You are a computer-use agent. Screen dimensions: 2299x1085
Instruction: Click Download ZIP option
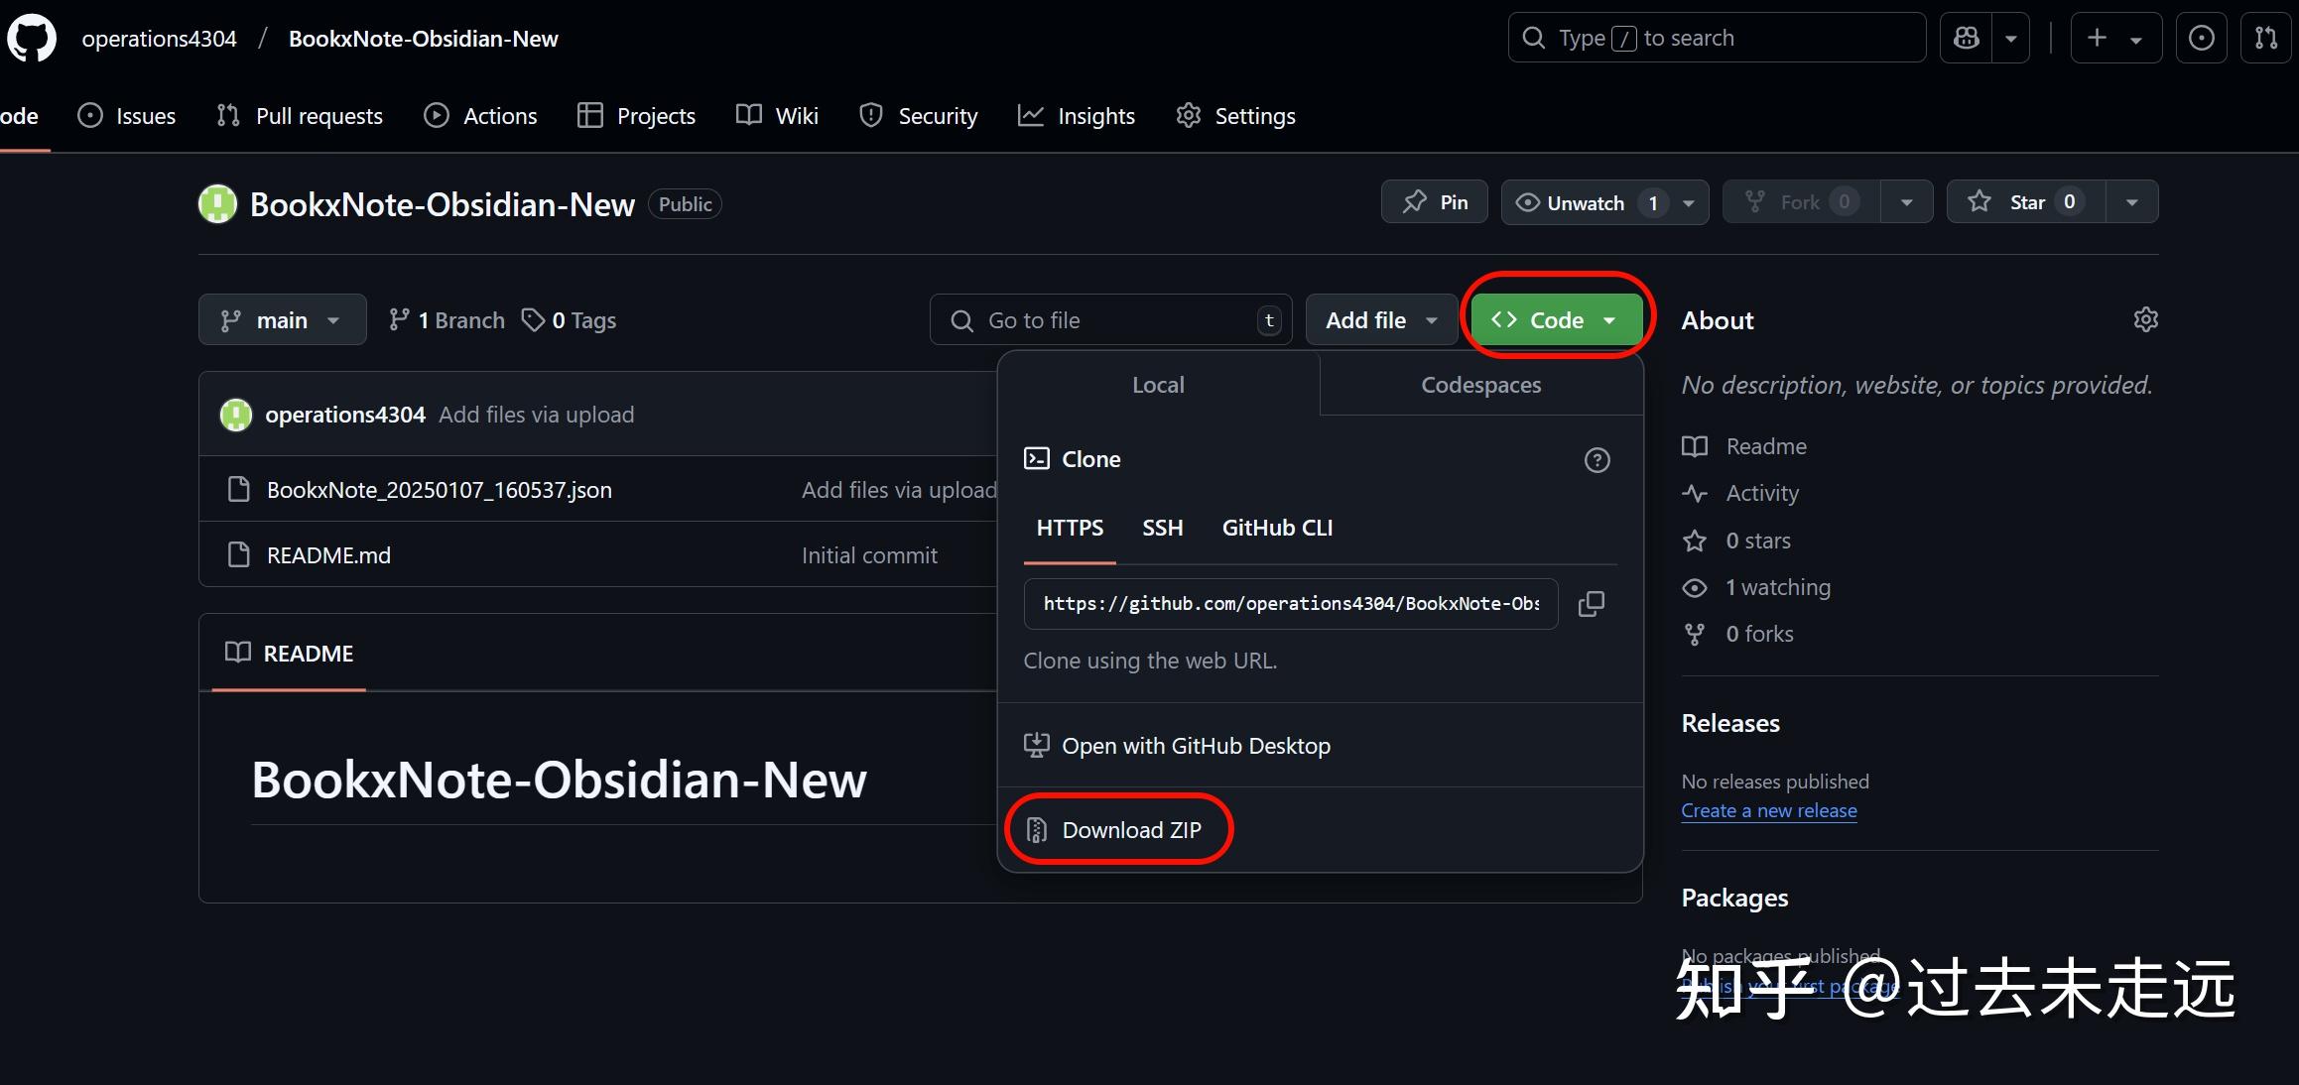coord(1130,830)
